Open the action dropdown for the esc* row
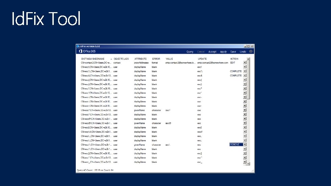Image resolution: width=331 pixels, height=186 pixels. pyautogui.click(x=245, y=88)
